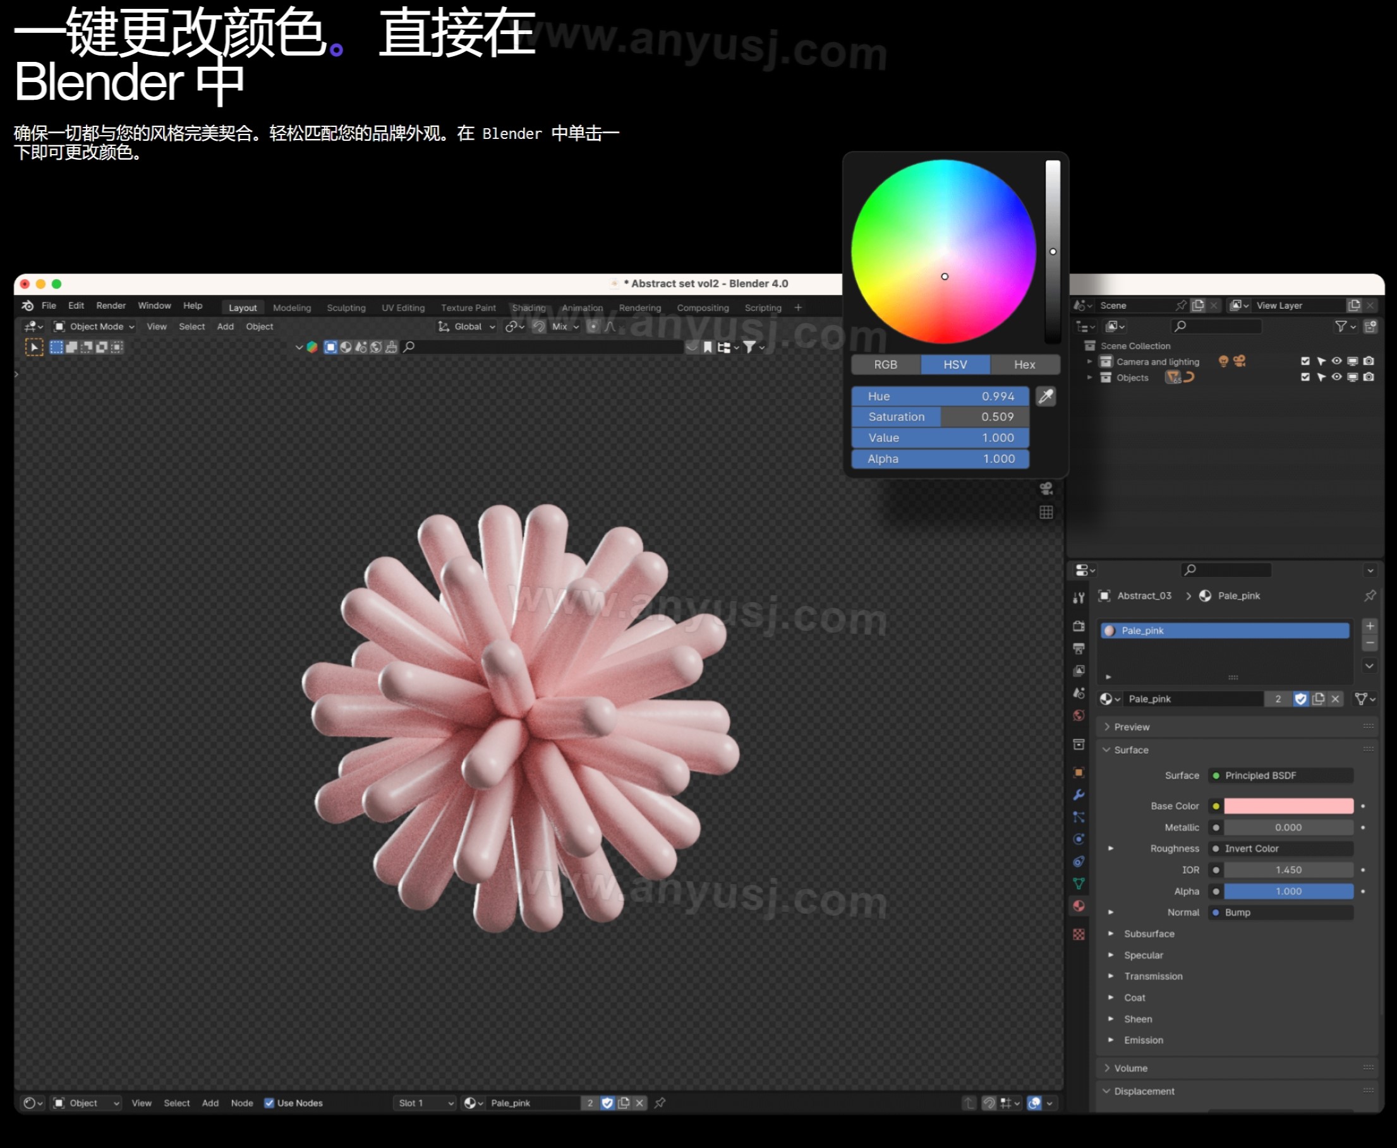Click the viewport camera view icon
1397x1148 pixels.
[1046, 489]
